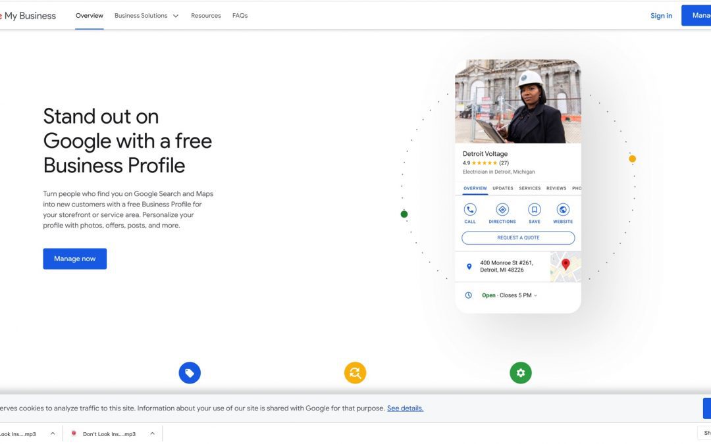
Task: Click the Call phone icon
Action: coord(470,209)
